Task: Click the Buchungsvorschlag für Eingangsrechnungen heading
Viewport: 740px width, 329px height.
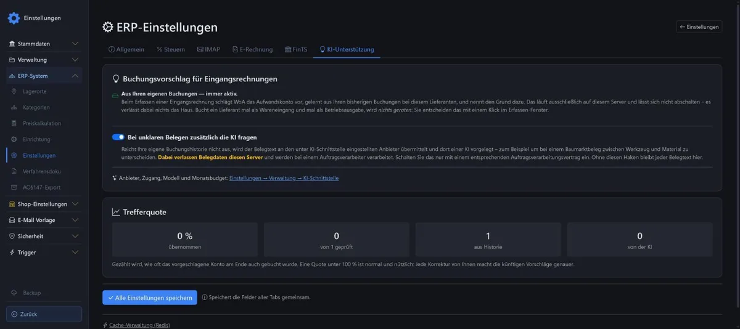Action: pyautogui.click(x=200, y=79)
